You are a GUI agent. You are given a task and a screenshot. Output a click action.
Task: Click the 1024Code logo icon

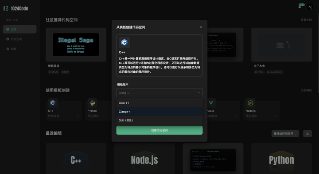coord(6,8)
